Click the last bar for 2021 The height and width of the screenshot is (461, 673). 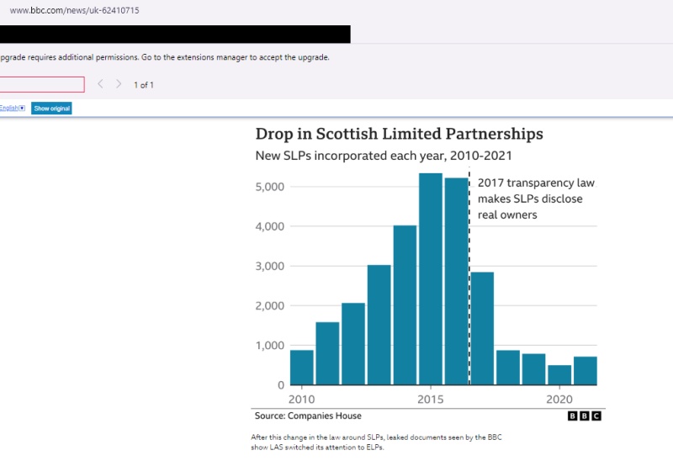point(586,370)
